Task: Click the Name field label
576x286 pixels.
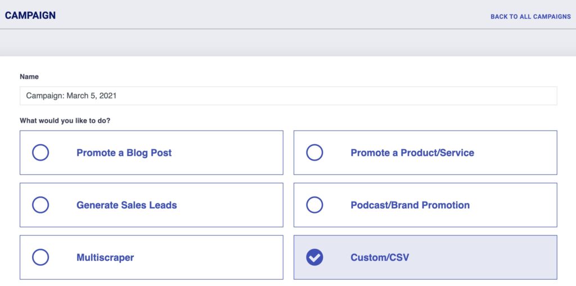Action: click(29, 77)
